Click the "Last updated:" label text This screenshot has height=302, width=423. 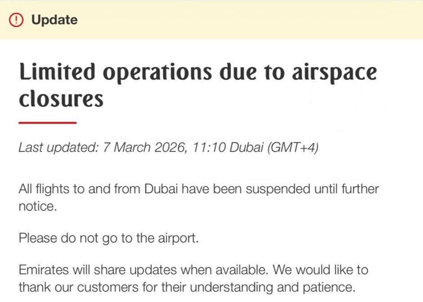pos(58,148)
